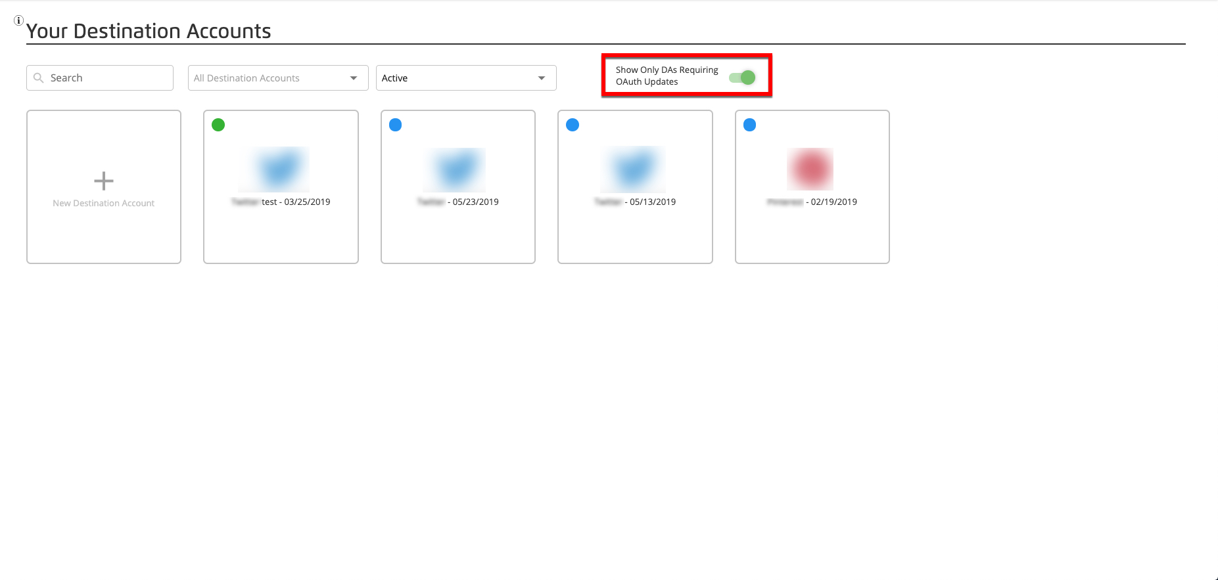Click the magnifier icon in Search box

point(39,78)
